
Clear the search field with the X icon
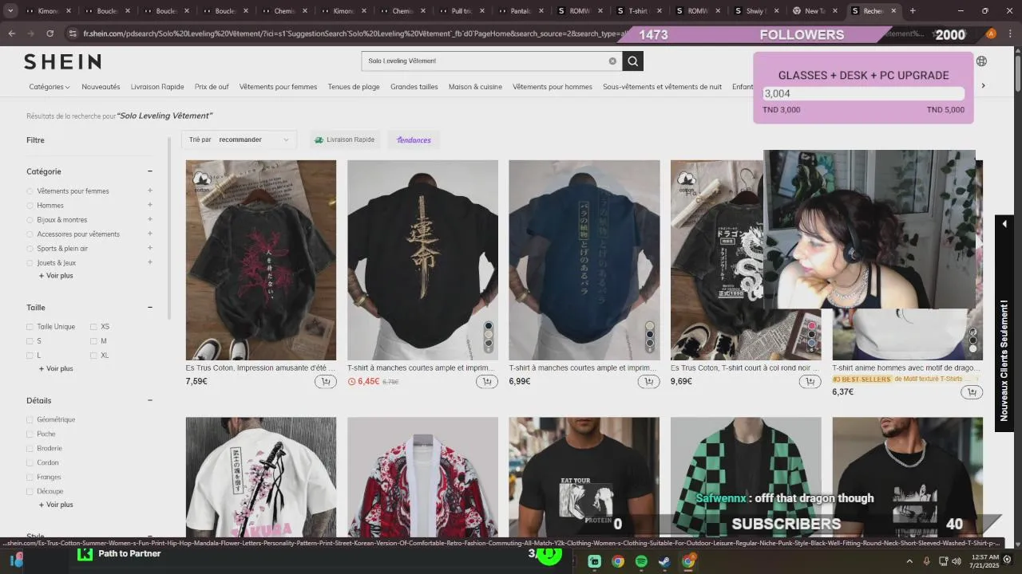[x=612, y=61]
